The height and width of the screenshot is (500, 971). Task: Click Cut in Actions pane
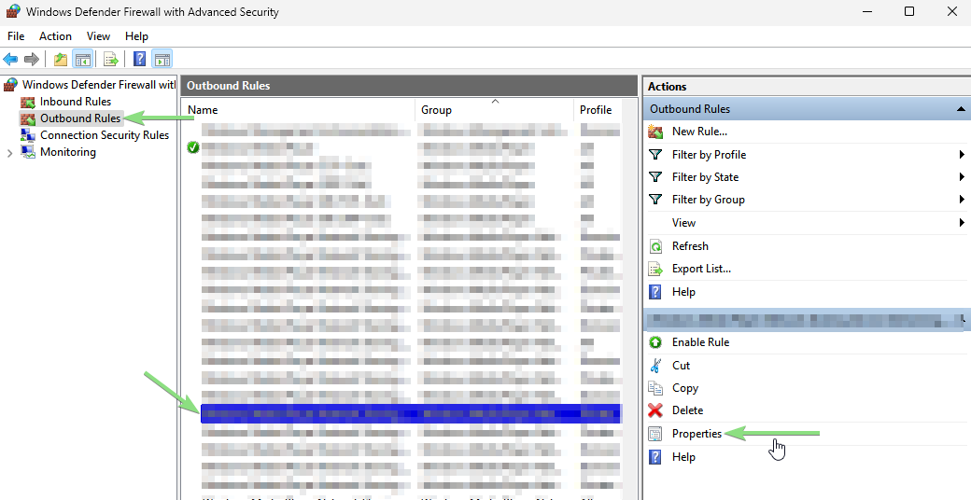[x=681, y=365]
